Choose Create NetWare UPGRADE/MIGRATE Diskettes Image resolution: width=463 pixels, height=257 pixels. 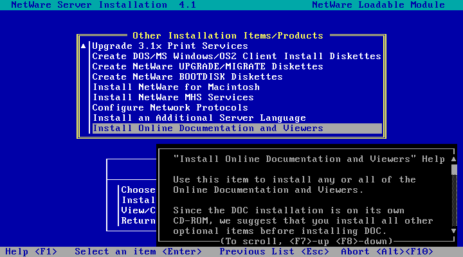click(x=208, y=67)
